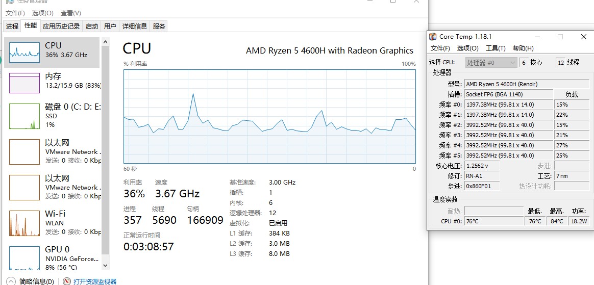Click the Core Temp thermometer app icon

tap(433, 37)
